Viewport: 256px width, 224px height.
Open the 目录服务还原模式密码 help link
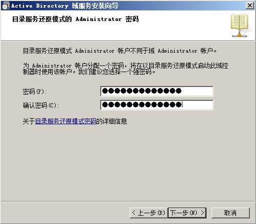coord(66,121)
